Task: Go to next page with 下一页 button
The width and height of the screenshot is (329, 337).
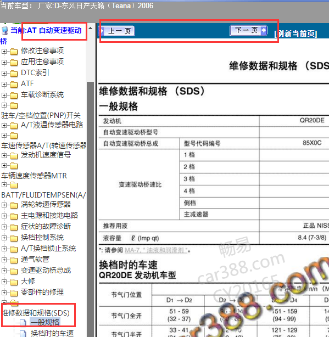Action: pos(248,30)
